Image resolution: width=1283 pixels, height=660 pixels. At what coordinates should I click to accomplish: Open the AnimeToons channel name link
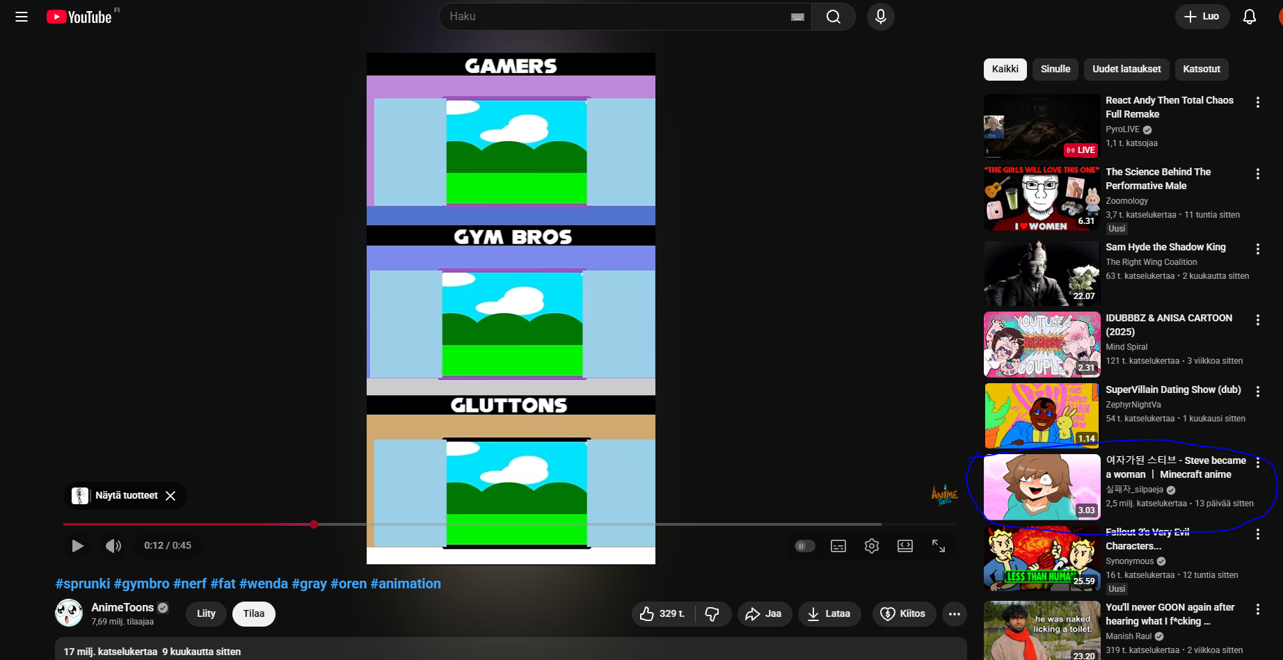(x=122, y=608)
